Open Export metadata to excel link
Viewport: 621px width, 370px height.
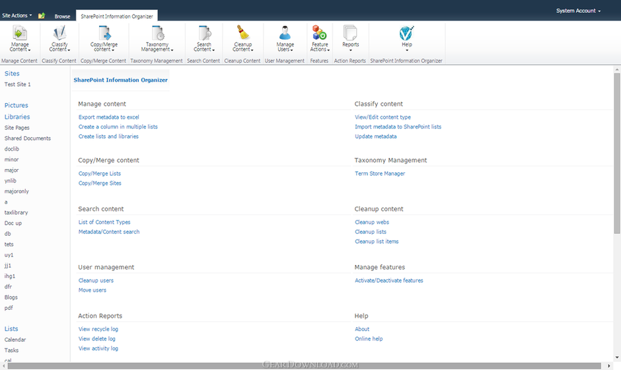[109, 117]
